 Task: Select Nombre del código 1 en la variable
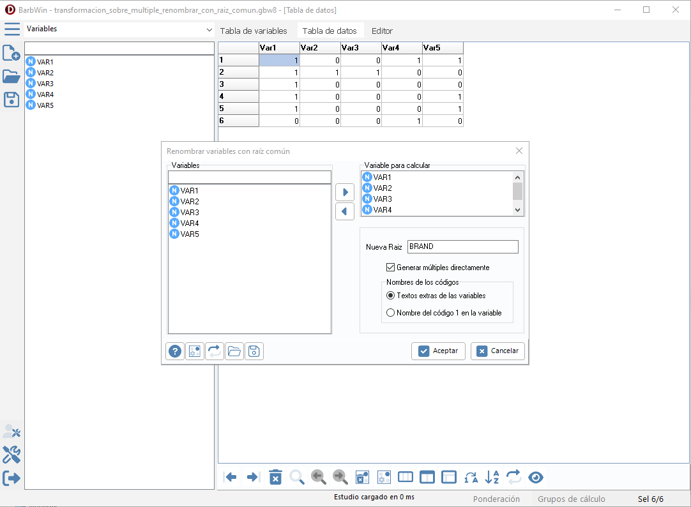(391, 313)
